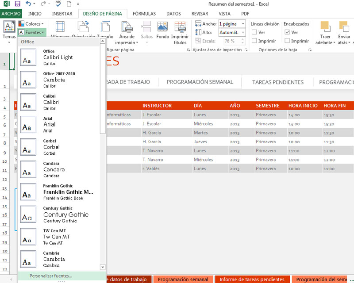
Task: Run the ABC spell check icon
Action: tap(58, 4)
